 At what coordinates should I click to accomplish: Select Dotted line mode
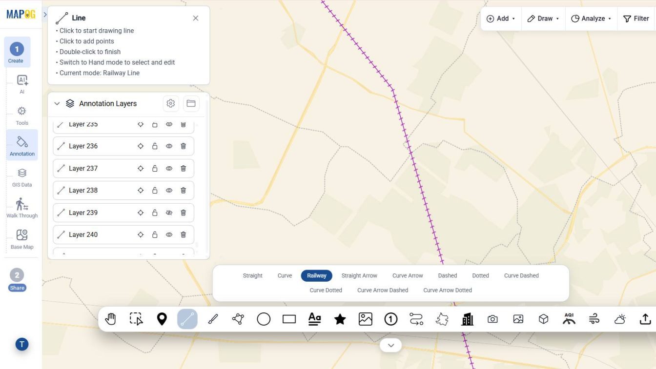pos(481,275)
